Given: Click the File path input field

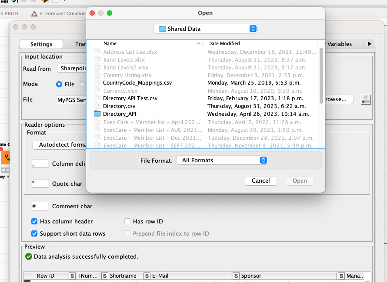Looking at the screenshot, I should click(72, 100).
